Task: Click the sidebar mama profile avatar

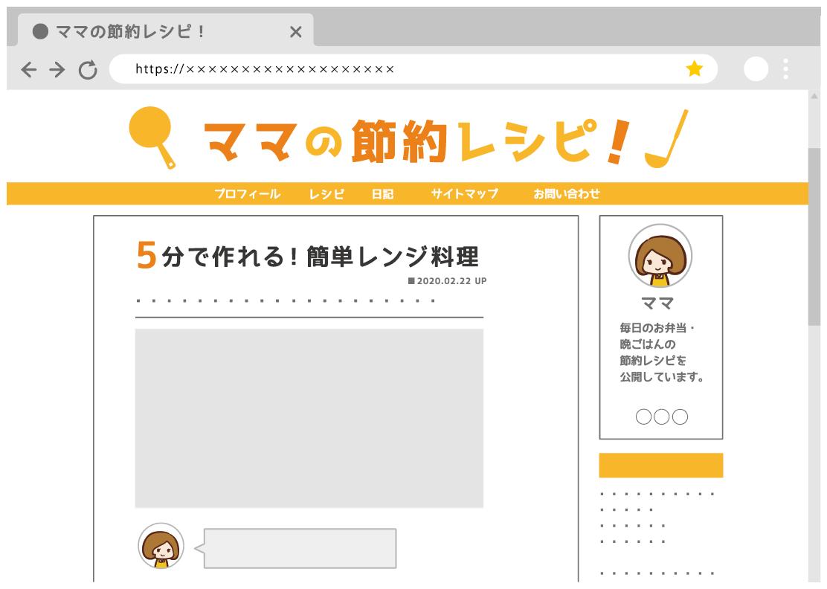Action: pyautogui.click(x=660, y=256)
